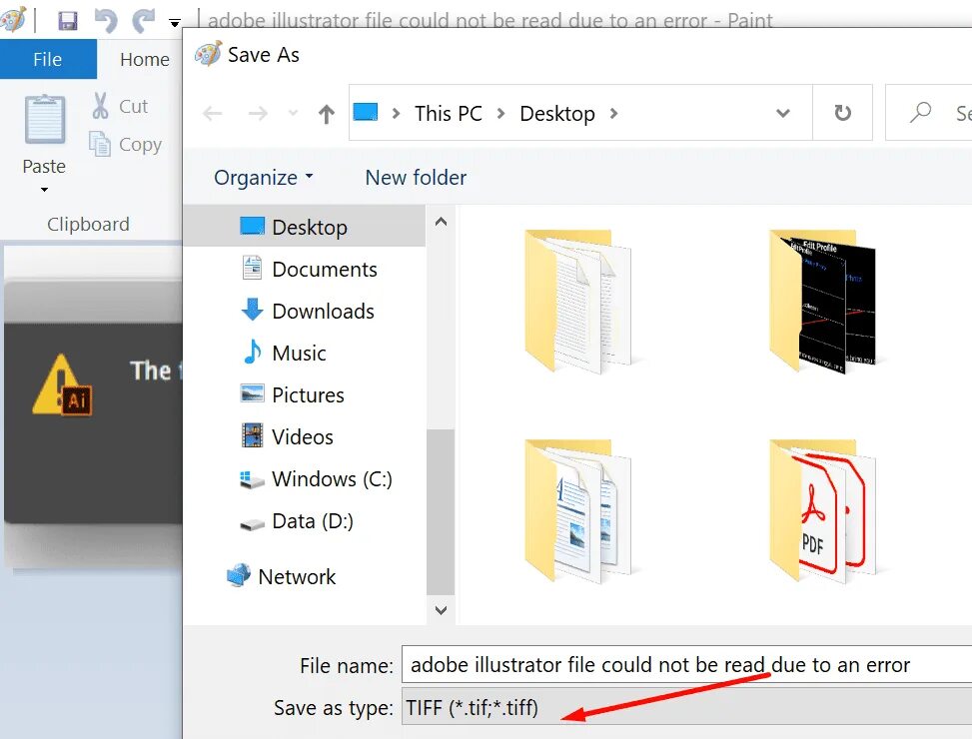Select the folder containing PDF files
The height and width of the screenshot is (739, 972).
pos(822,511)
